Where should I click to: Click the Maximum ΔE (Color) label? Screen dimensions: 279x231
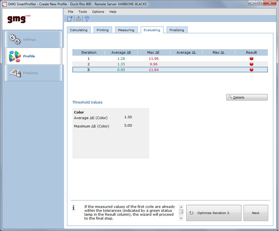pos(92,126)
